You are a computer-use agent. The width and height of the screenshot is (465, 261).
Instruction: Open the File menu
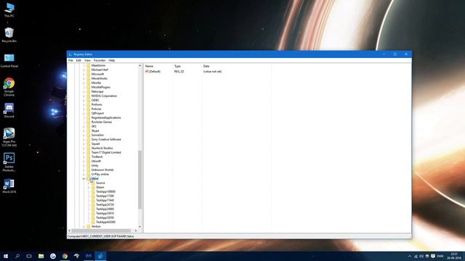70,60
